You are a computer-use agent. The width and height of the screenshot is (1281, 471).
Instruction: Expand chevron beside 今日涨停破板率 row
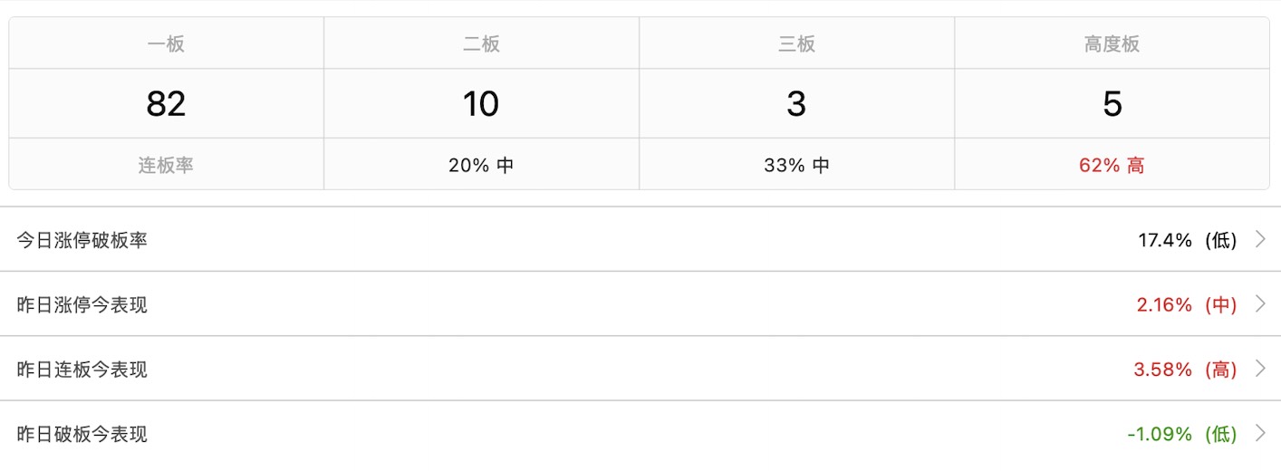click(1259, 240)
